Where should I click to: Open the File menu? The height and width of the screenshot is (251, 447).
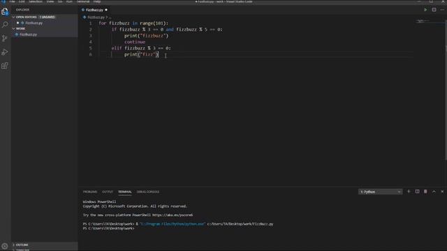point(13,1)
